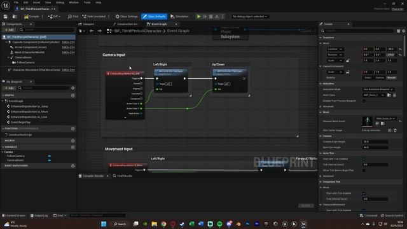
Task: Open the play options kebab menu
Action: coord(223,17)
